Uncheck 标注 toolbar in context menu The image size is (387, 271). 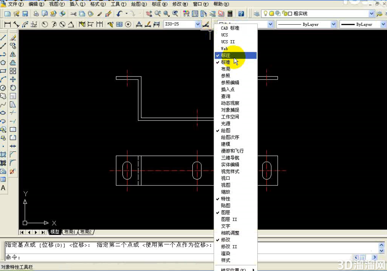(236, 56)
